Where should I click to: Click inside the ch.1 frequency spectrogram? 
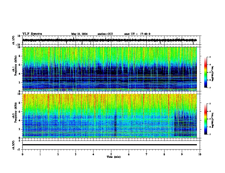(x=110, y=69)
